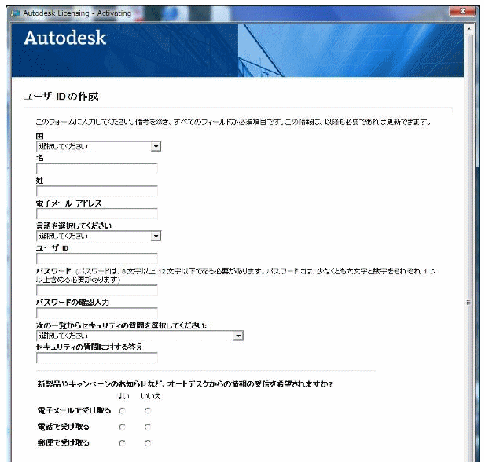Select はい for 郵便で受け取る

click(122, 443)
